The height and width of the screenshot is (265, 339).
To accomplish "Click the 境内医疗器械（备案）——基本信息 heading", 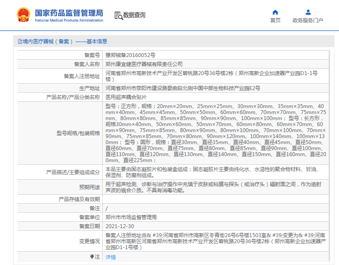I will coord(65,41).
